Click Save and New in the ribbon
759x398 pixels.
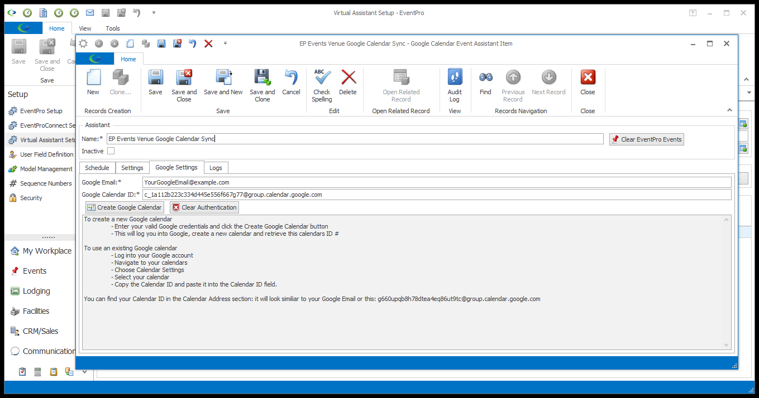point(223,82)
